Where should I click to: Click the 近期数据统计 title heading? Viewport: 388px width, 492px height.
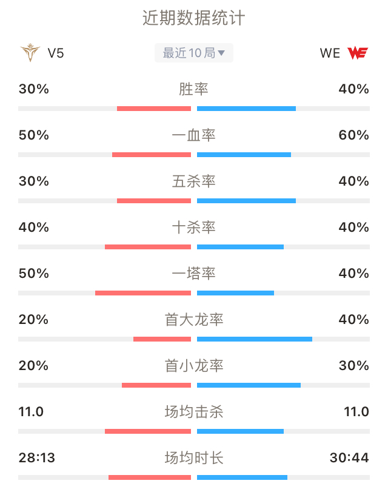pyautogui.click(x=194, y=18)
